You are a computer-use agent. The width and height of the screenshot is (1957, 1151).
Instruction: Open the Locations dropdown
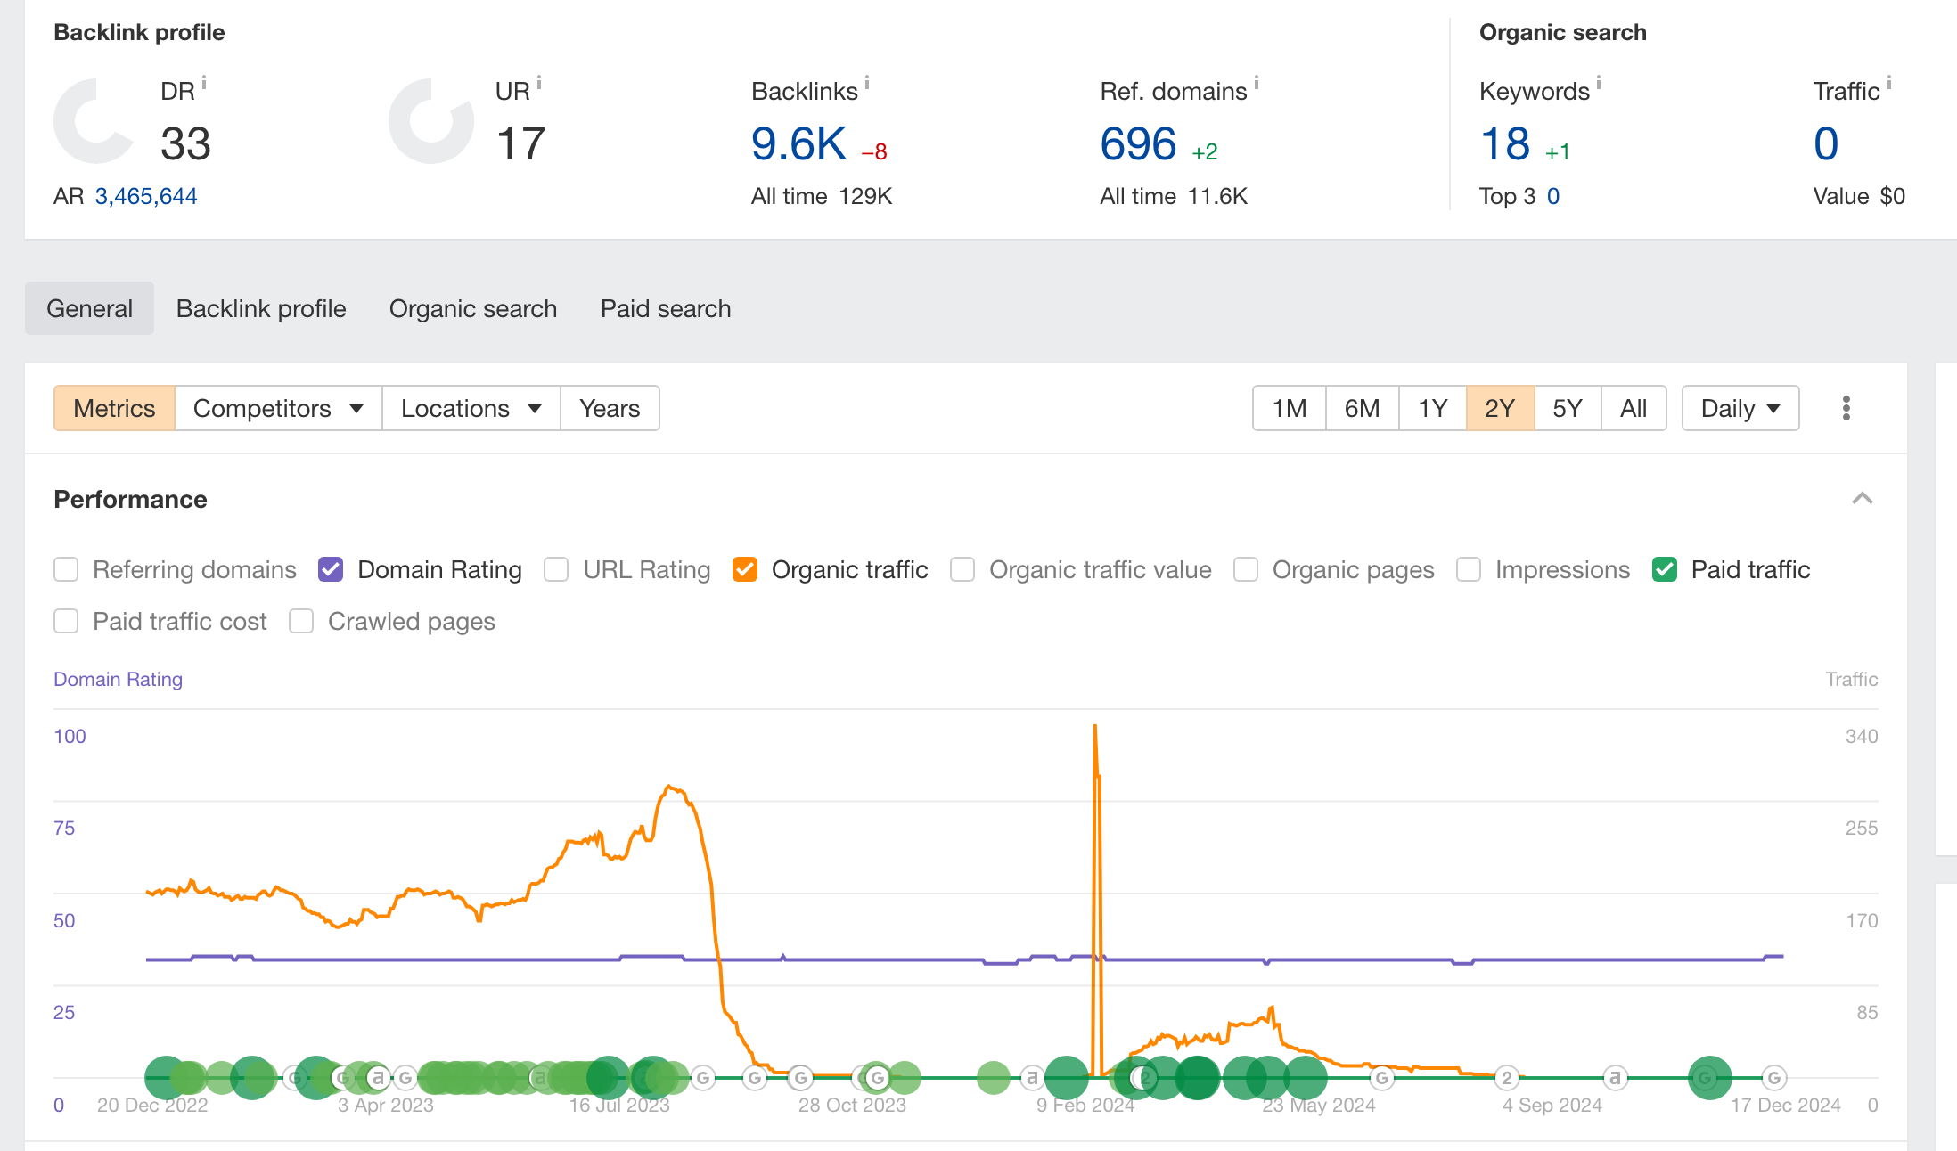coord(471,408)
